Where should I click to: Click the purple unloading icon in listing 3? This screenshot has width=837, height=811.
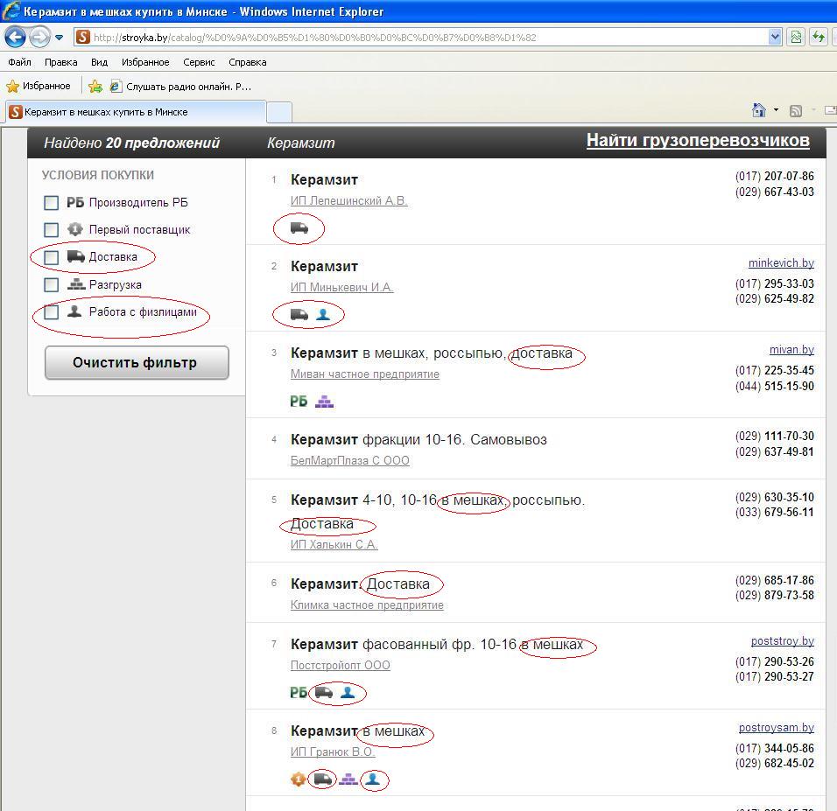pyautogui.click(x=324, y=402)
